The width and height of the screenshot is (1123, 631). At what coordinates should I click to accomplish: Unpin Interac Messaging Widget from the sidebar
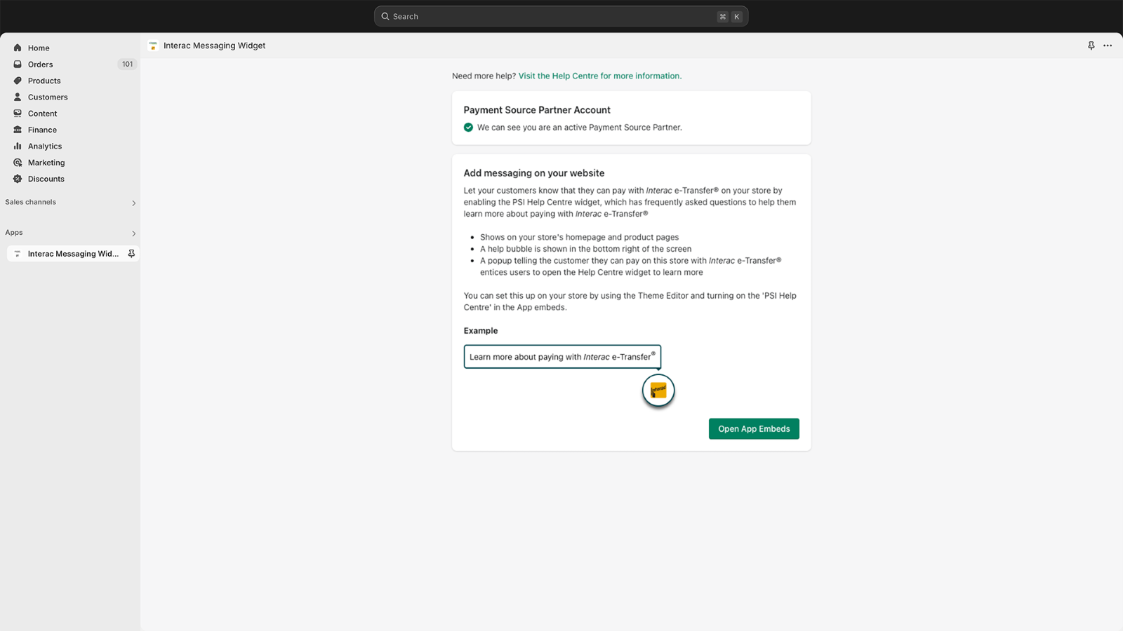(x=132, y=253)
